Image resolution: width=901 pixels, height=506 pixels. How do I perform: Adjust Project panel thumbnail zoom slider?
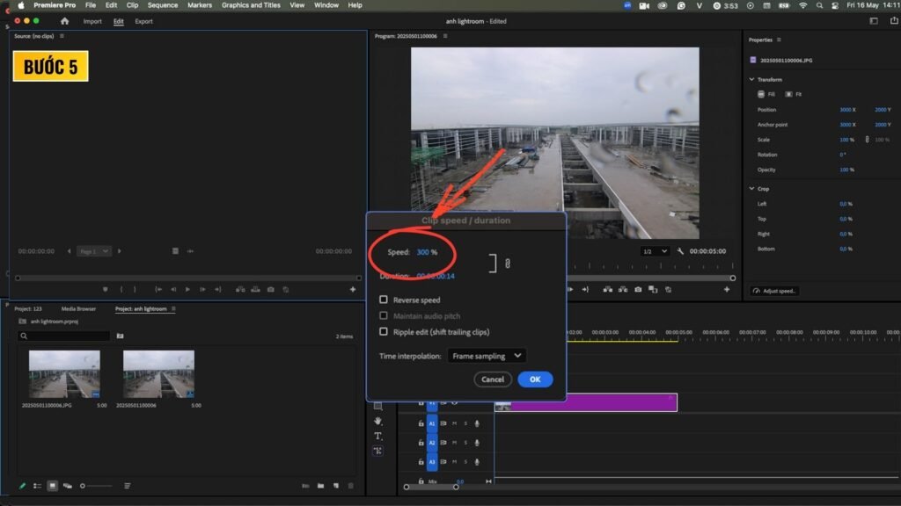(97, 486)
